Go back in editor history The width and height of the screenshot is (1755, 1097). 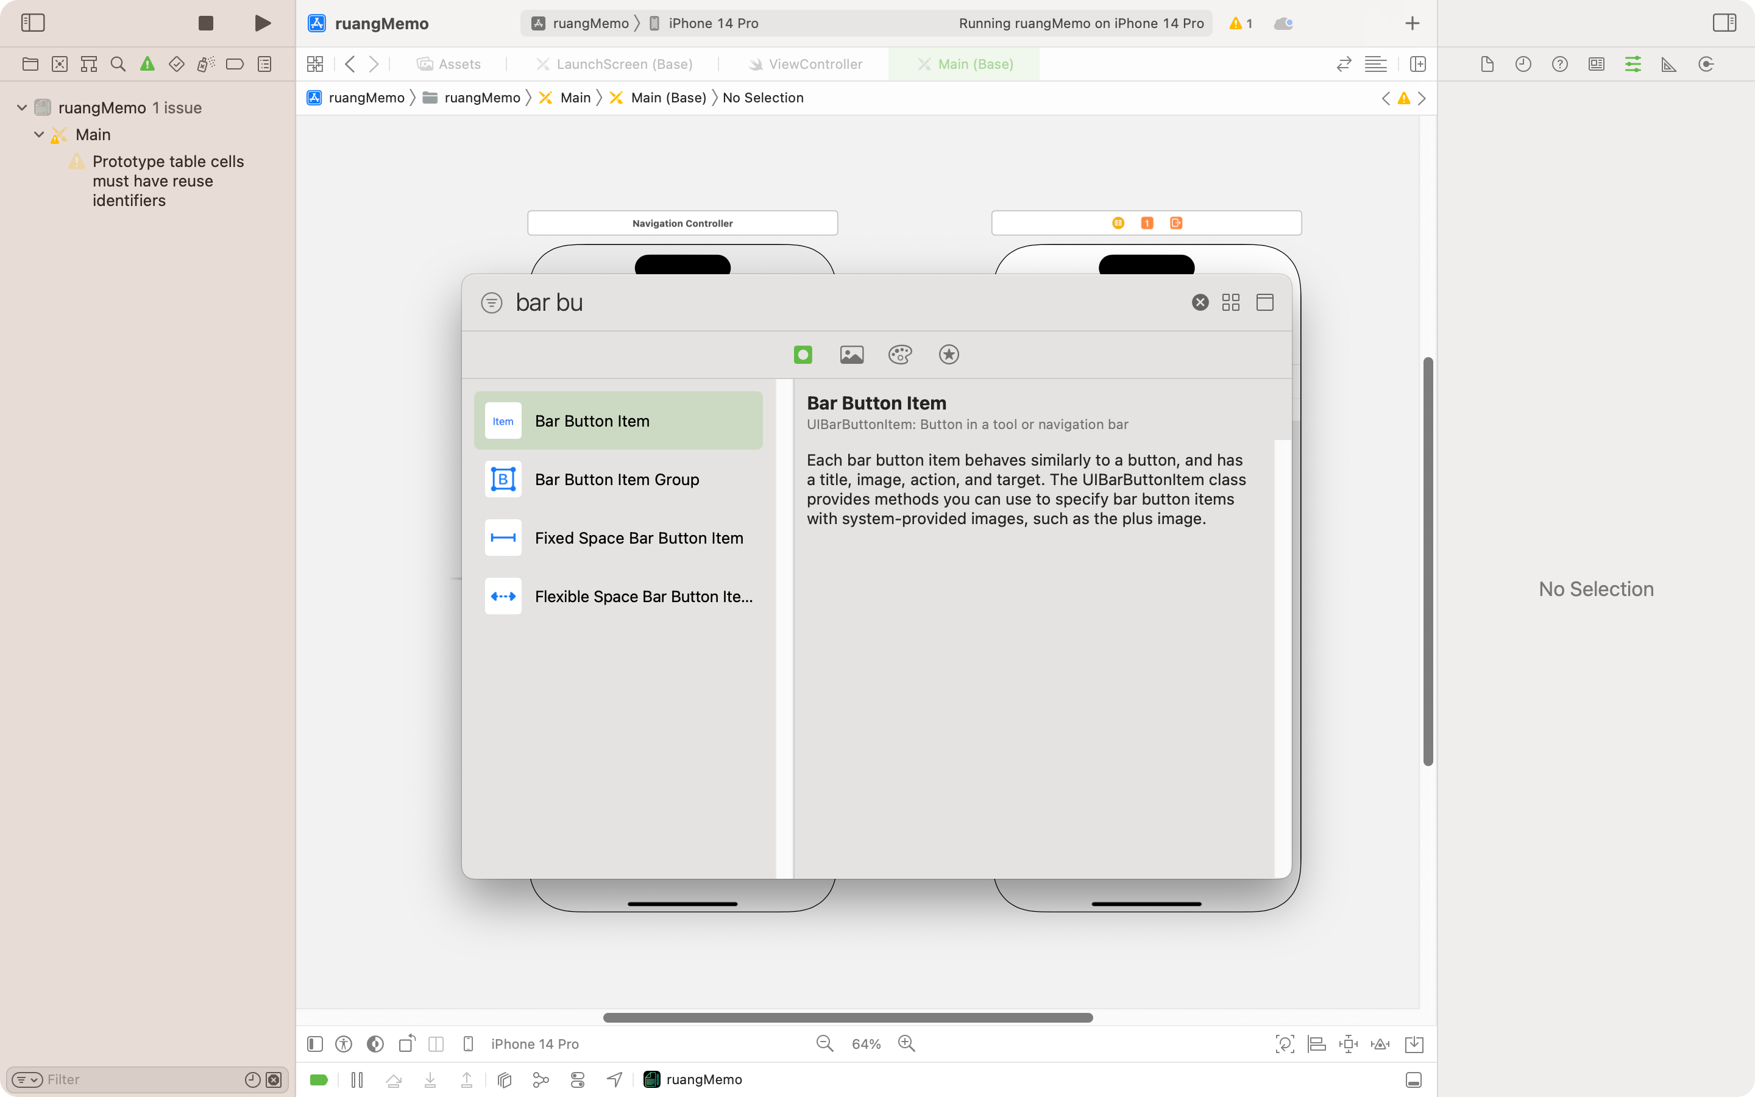point(350,65)
